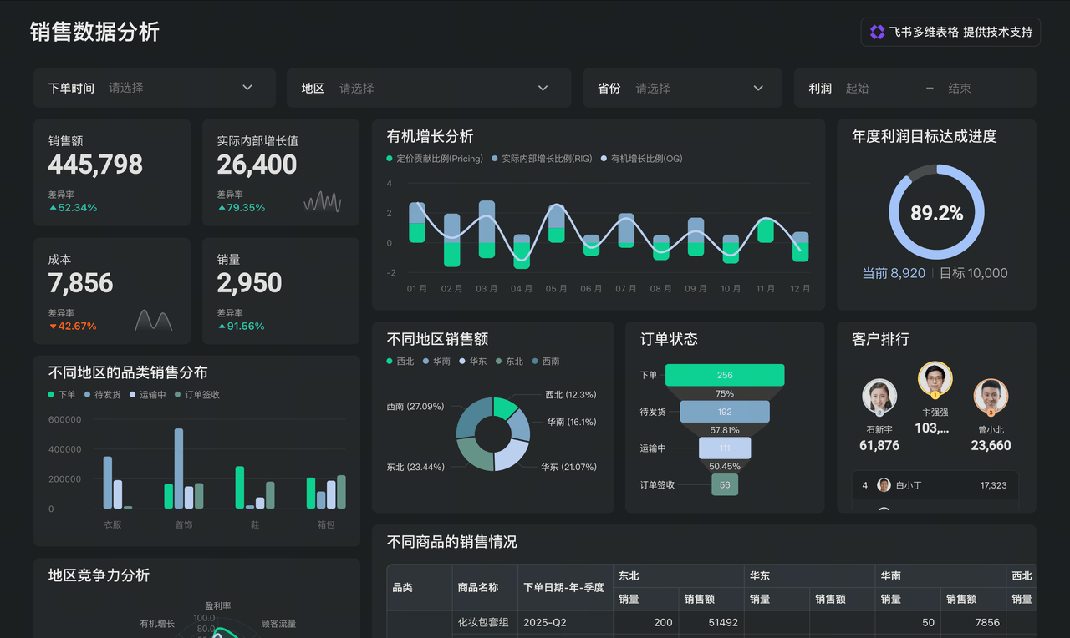Click the 下单日期-年-季度 column header
The height and width of the screenshot is (638, 1070).
563,587
